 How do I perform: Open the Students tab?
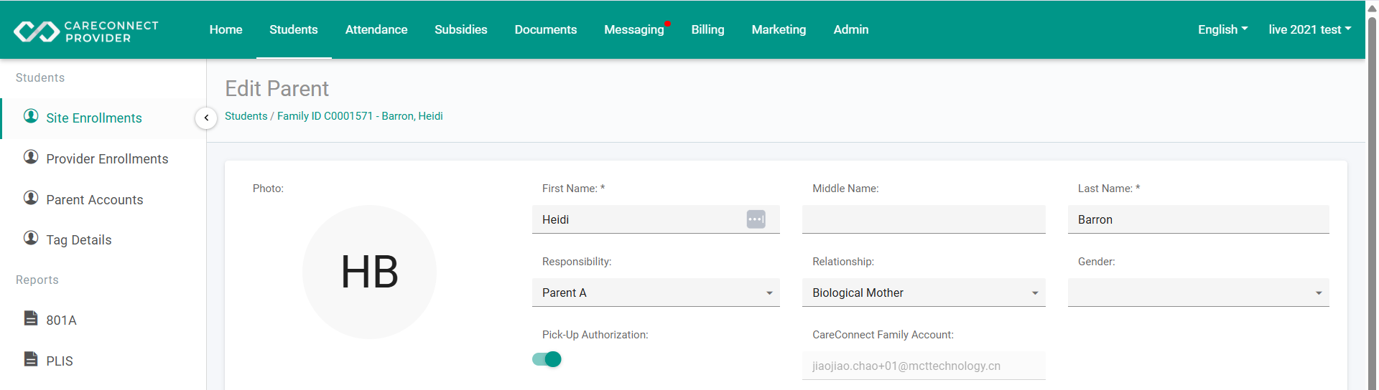(x=294, y=29)
